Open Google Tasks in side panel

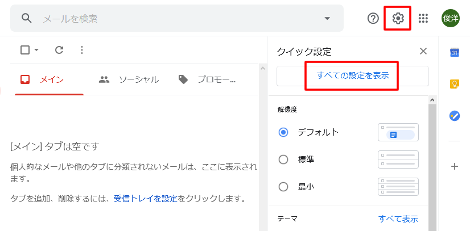click(x=454, y=115)
